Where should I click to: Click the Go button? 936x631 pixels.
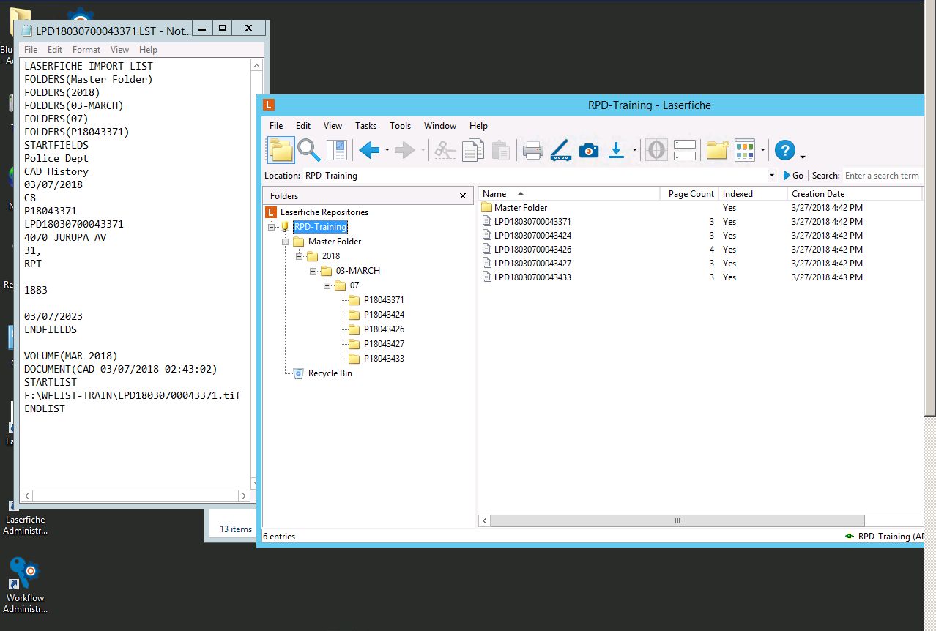793,176
